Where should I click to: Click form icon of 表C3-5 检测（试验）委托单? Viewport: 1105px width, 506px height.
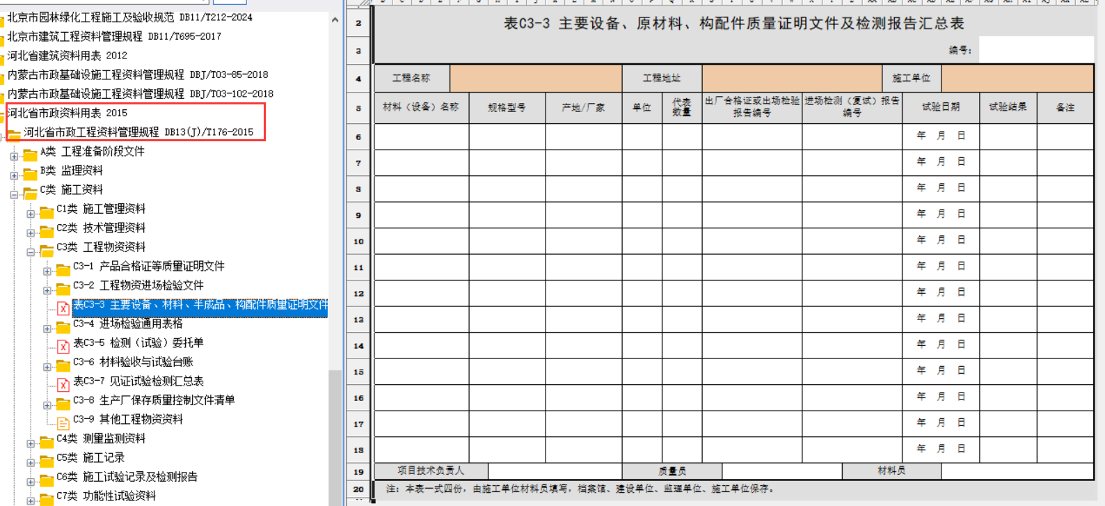pos(63,345)
